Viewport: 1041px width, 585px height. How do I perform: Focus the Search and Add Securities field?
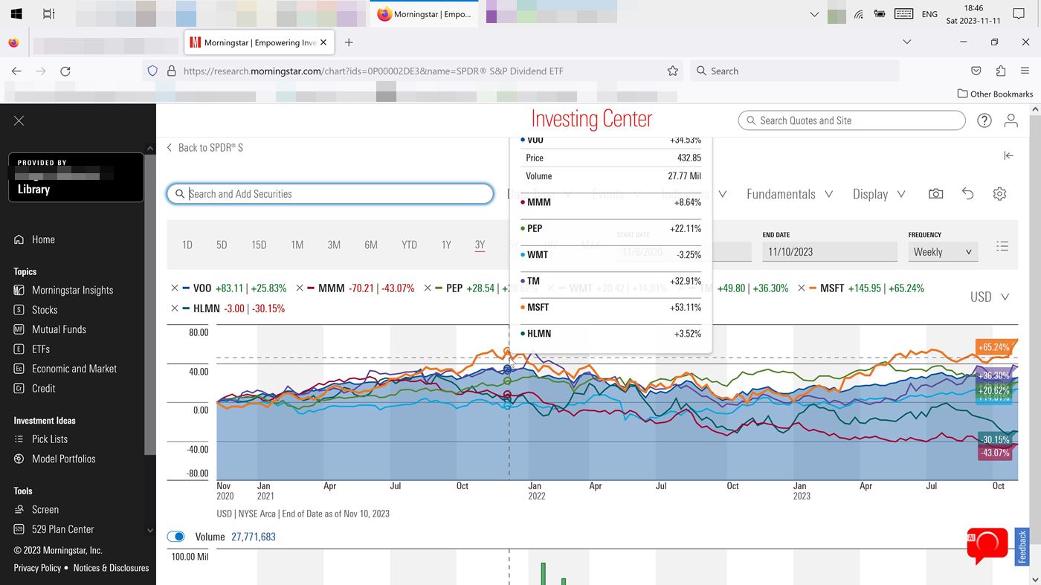[x=330, y=194]
